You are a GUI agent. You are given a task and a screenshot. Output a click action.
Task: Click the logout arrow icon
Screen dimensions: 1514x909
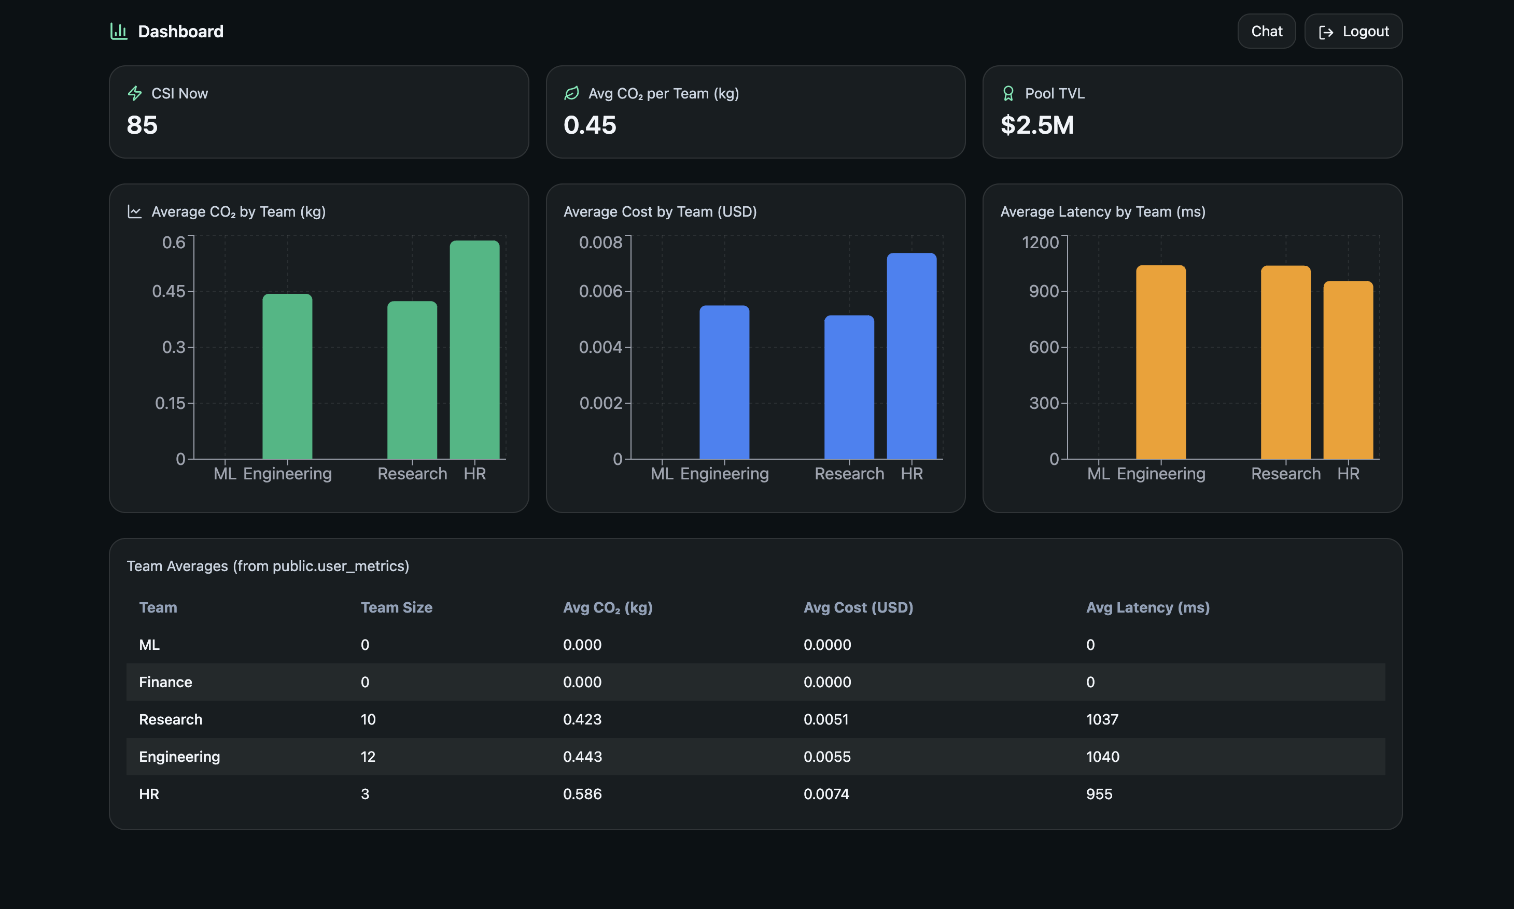click(x=1326, y=32)
